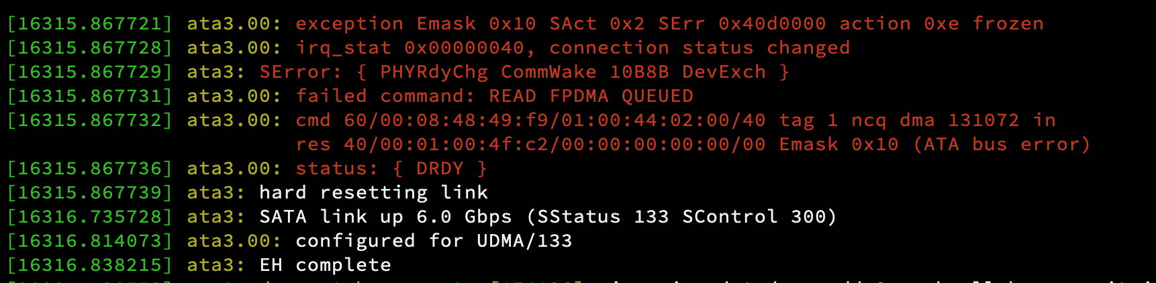Click the 'READ FPDMA QUEUED' command text
This screenshot has width=1156, height=283.
point(591,97)
